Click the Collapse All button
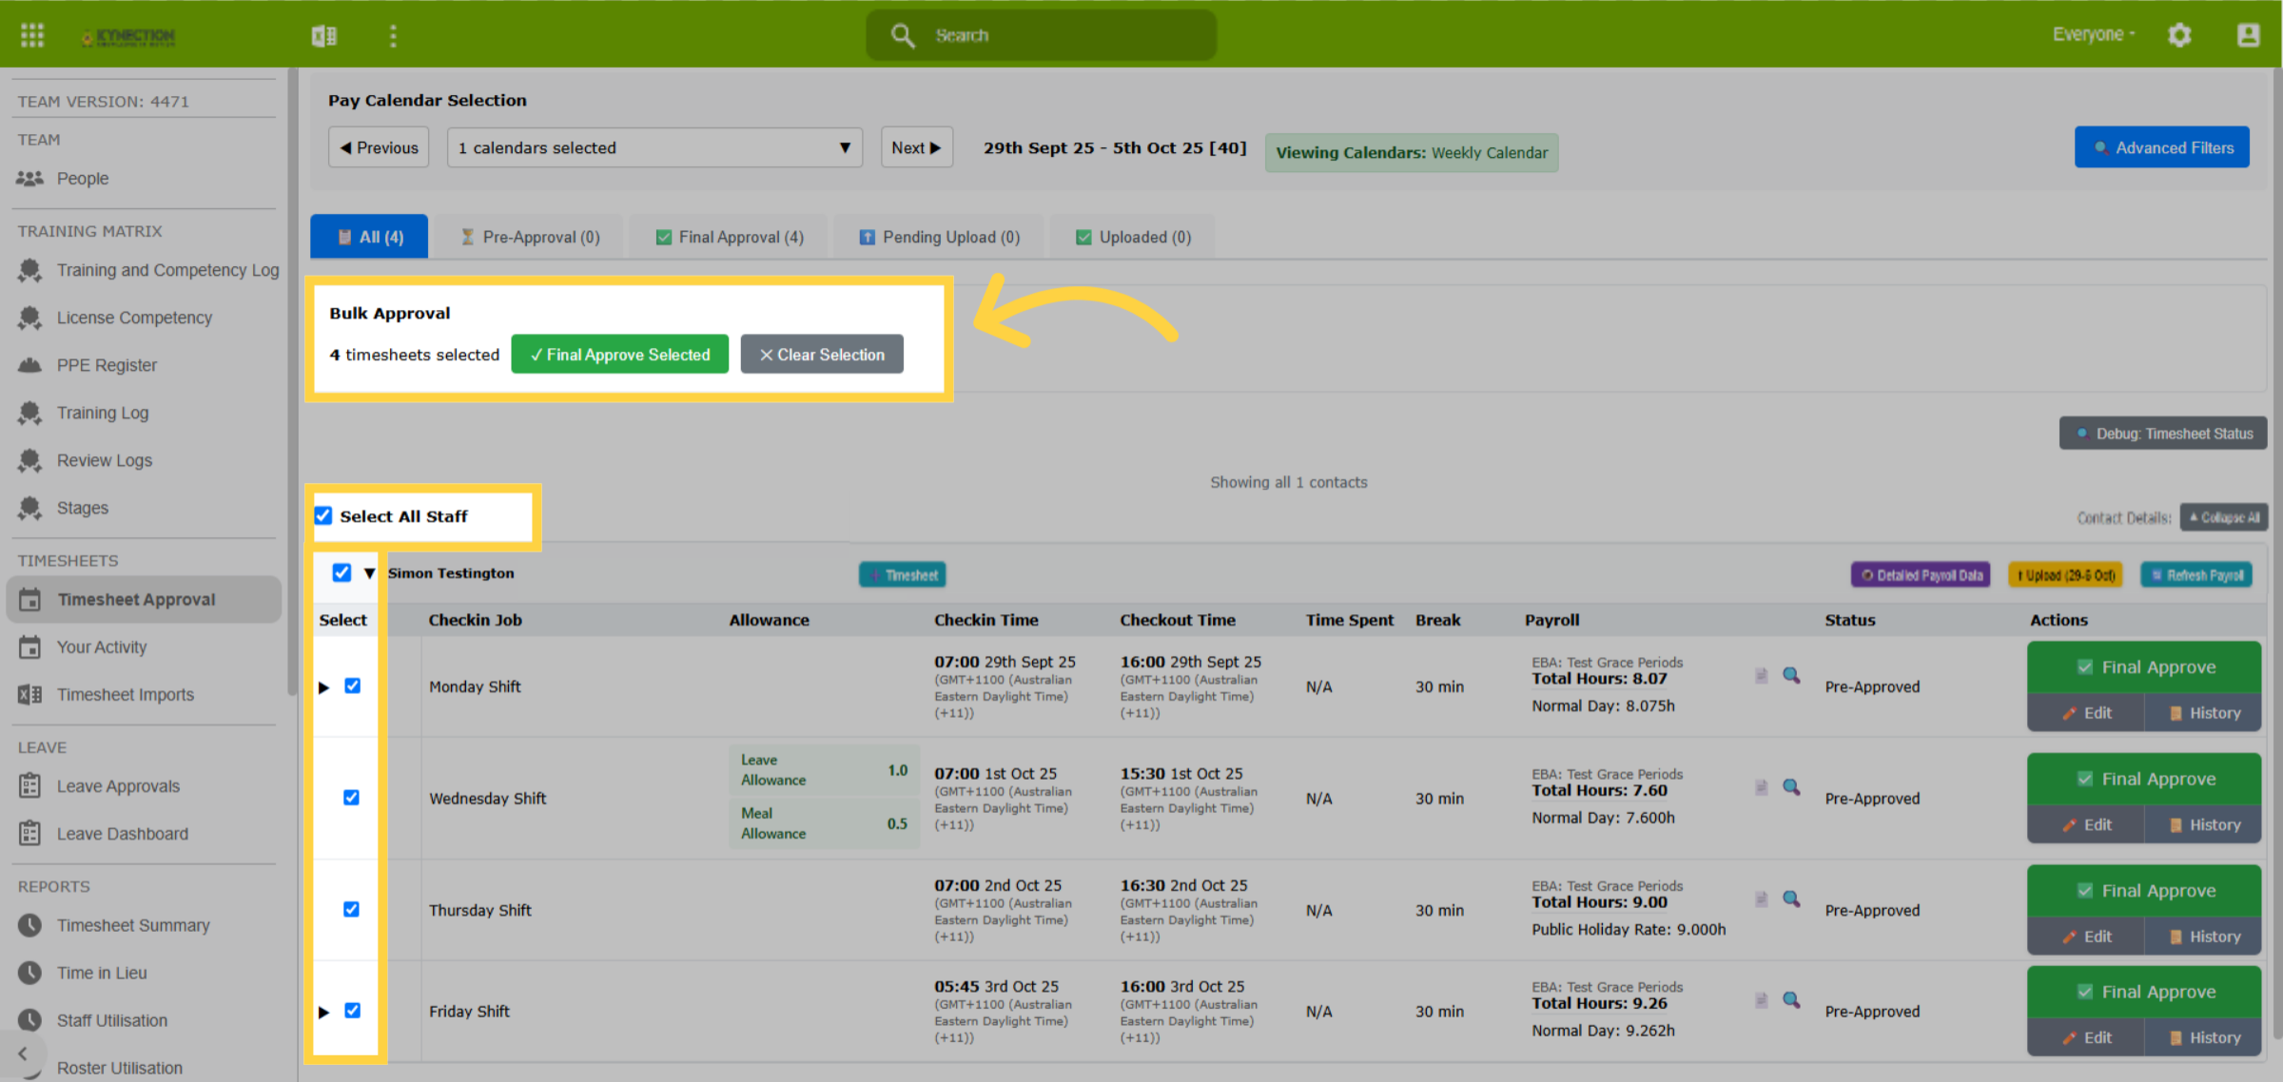 [x=2224, y=517]
